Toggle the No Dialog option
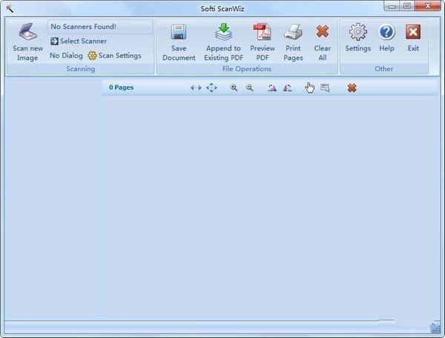The image size is (445, 338). pyautogui.click(x=66, y=56)
